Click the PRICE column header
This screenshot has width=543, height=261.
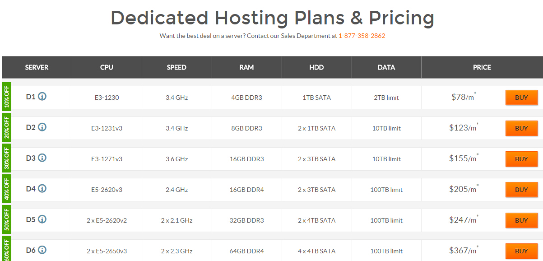point(482,67)
